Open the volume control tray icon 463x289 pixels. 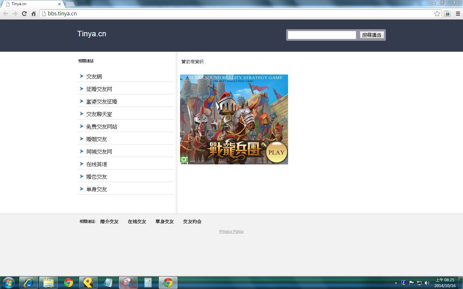pos(427,283)
